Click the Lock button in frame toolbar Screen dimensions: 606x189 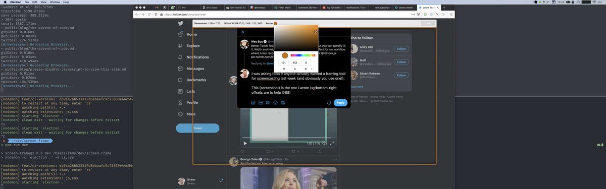point(428,23)
